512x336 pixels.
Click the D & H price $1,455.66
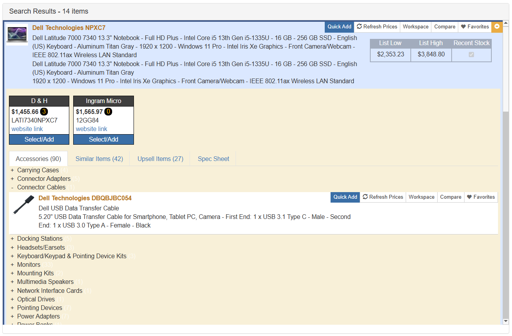(25, 112)
